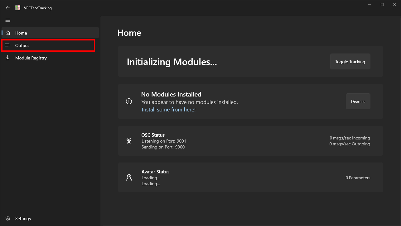
Task: Go to Module Registry page
Action: 31,58
